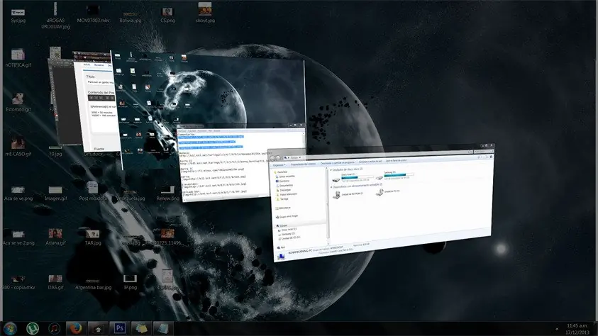This screenshot has width=598, height=336.
Task: Launch Firefox from the taskbar
Action: point(75,328)
